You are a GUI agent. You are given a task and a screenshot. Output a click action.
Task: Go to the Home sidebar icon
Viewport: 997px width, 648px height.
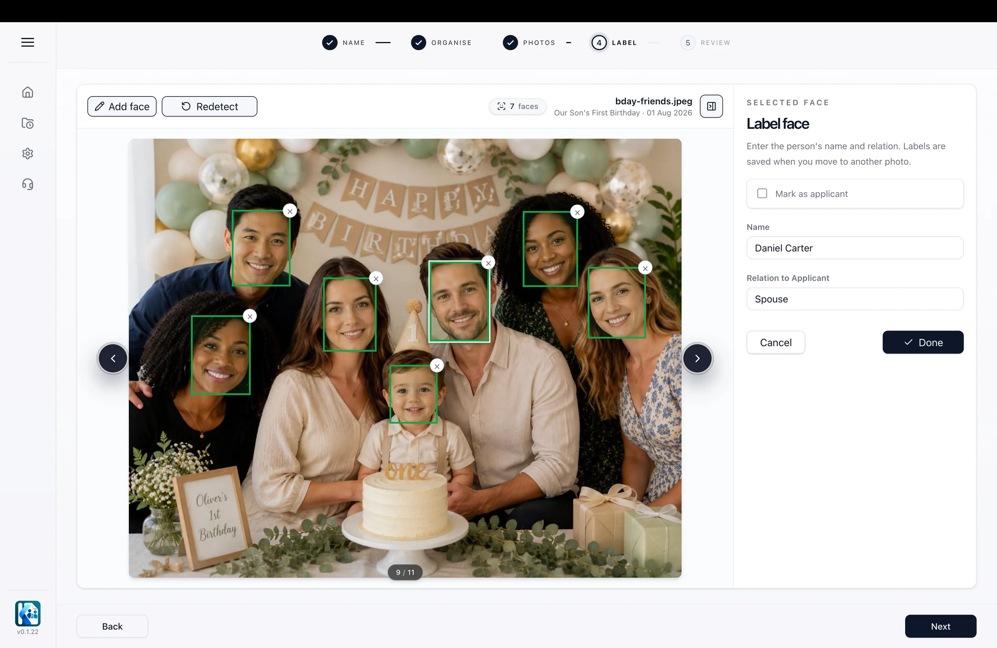(x=28, y=92)
